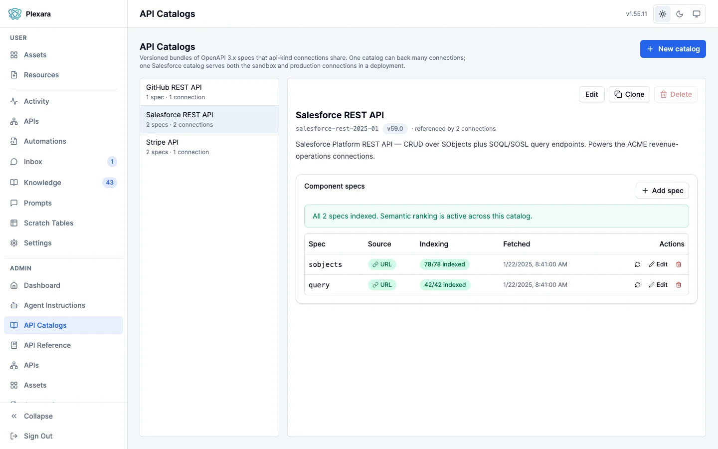Click the 42/42 indexed badge
Viewport: 718px width, 449px height.
point(445,285)
